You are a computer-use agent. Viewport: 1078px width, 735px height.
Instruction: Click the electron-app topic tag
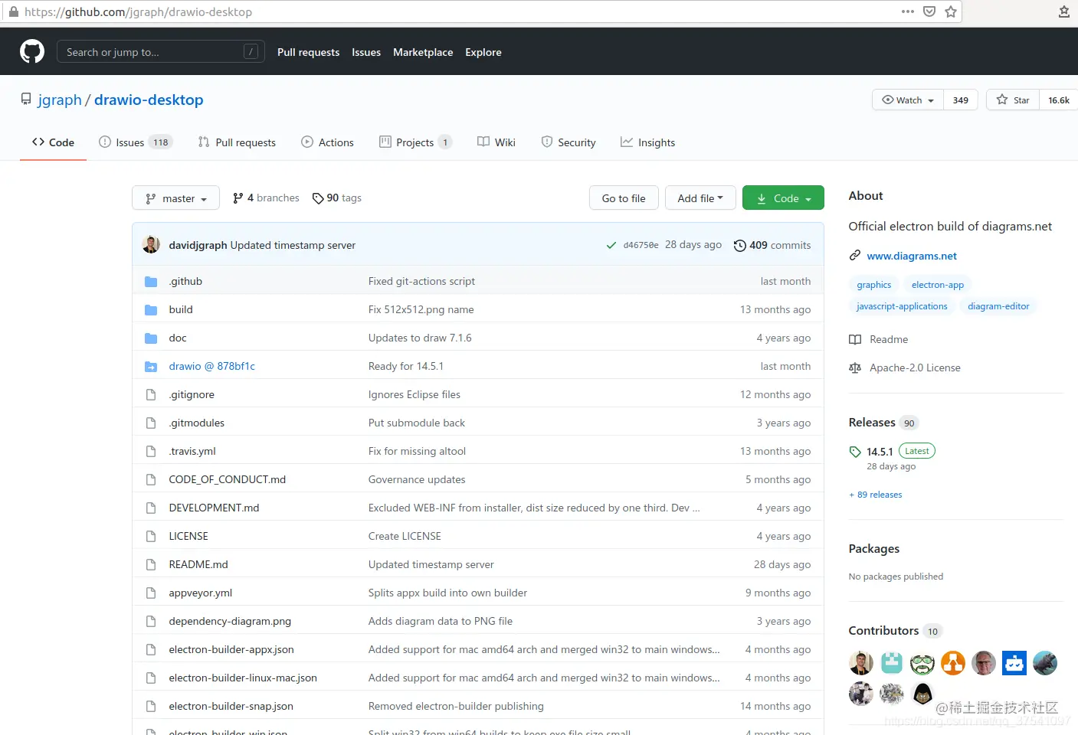938,285
